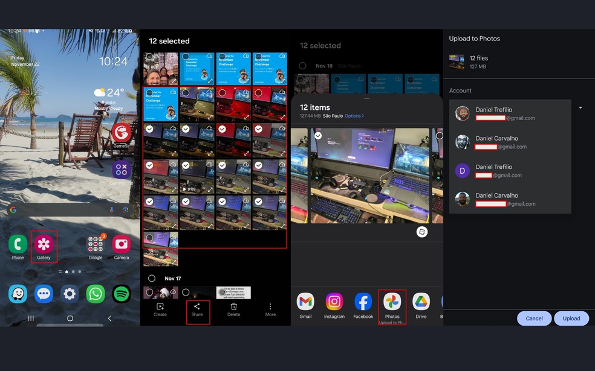Screen dimensions: 595x371
Task: Tap the '12 items' share sheet title
Action: point(314,107)
